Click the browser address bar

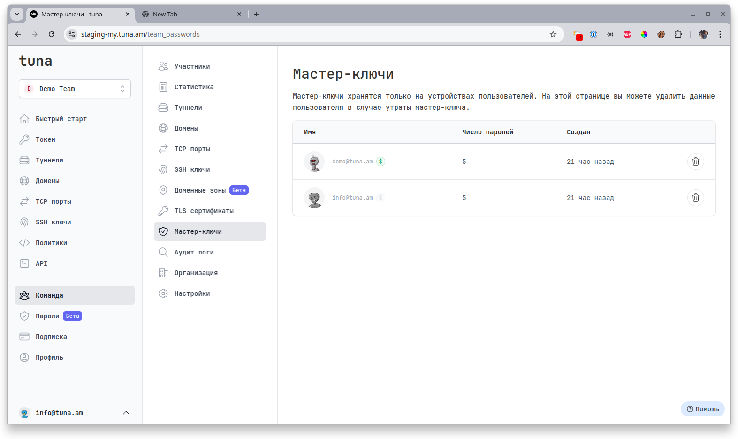pyautogui.click(x=310, y=34)
